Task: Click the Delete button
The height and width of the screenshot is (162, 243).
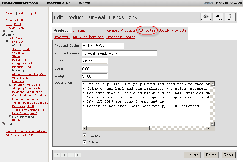Action: tap(211, 155)
